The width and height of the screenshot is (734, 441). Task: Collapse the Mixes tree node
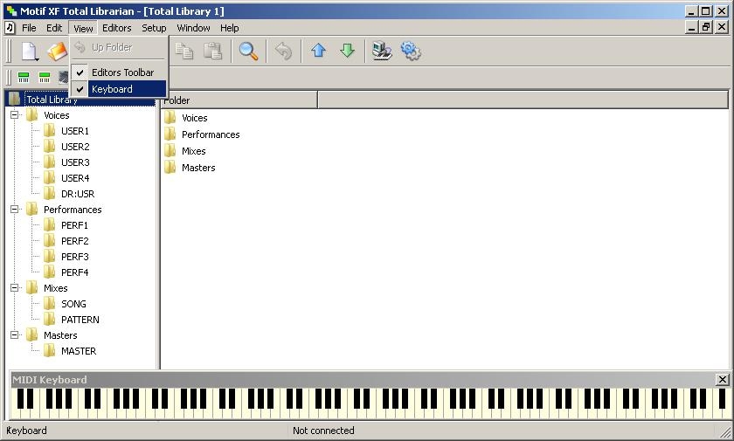(x=15, y=287)
